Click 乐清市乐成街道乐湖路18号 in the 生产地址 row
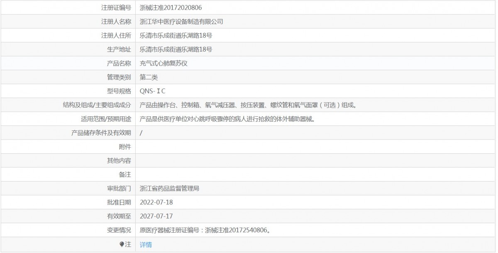 [x=176, y=49]
